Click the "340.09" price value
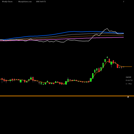The width and height of the screenshot is (134, 134). click(128, 77)
